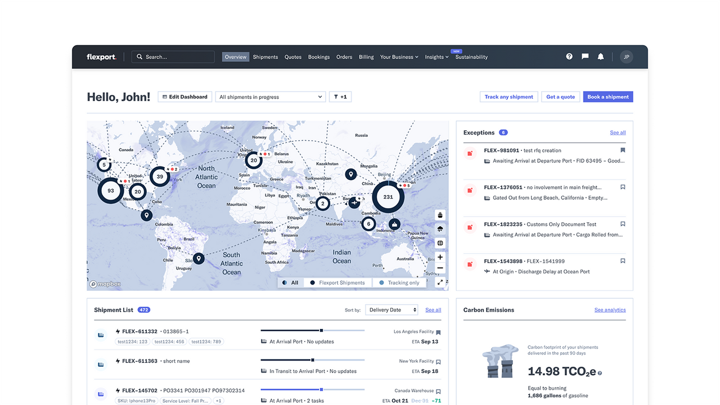Screen dimensions: 720x405
Task: Click the cluster marked 6 near Indonesia
Action: (x=368, y=224)
